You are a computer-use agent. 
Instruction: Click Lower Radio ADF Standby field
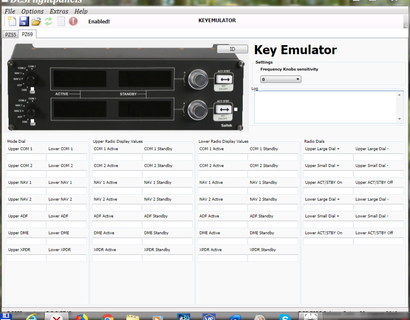tap(273, 224)
